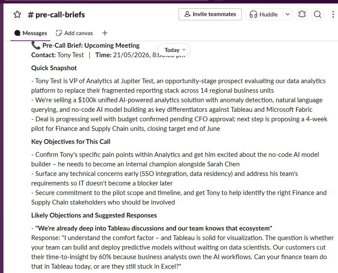Invite teammates to the channel
The width and height of the screenshot is (338, 273).
210,14
